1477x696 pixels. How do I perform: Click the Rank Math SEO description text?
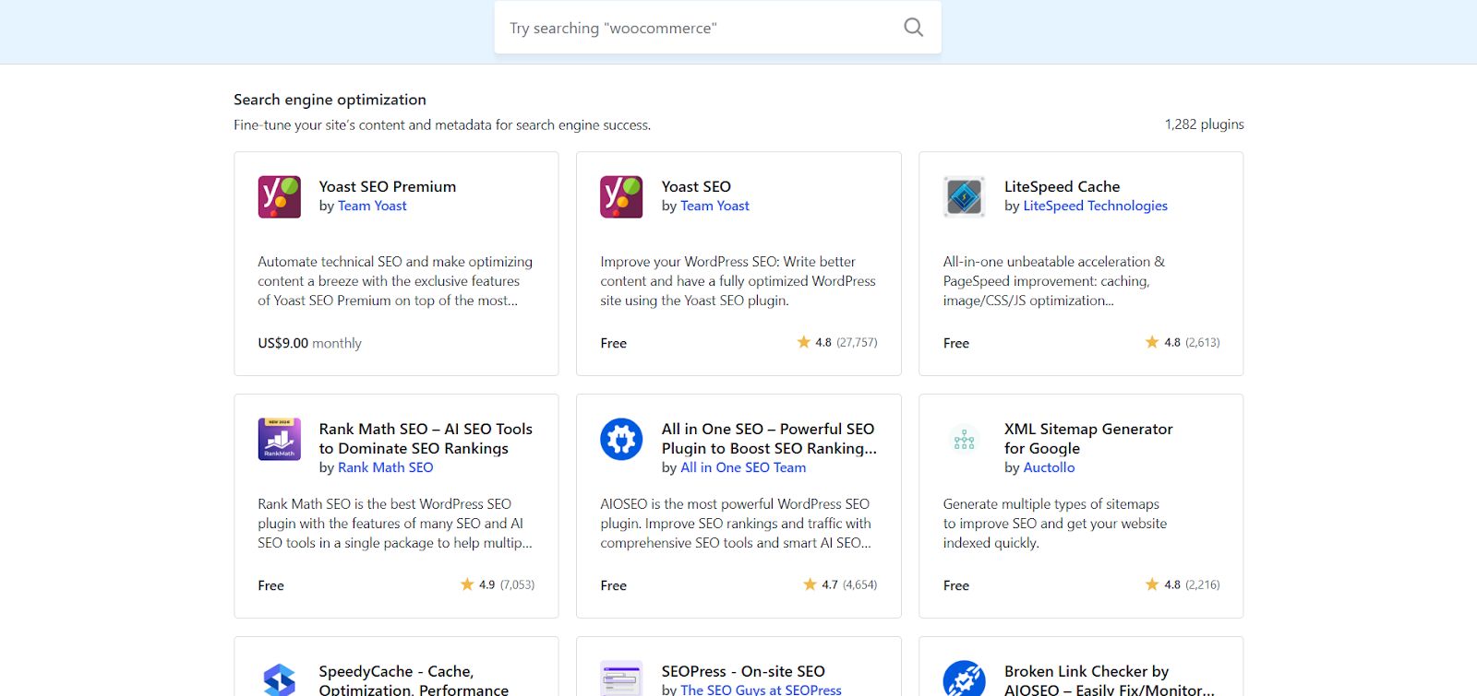coord(395,524)
